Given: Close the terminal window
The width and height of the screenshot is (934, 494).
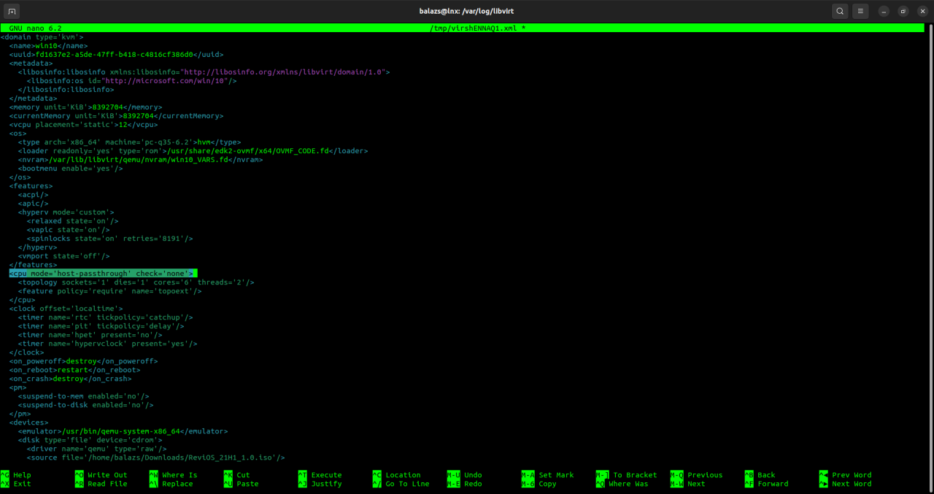Looking at the screenshot, I should click(x=922, y=12).
